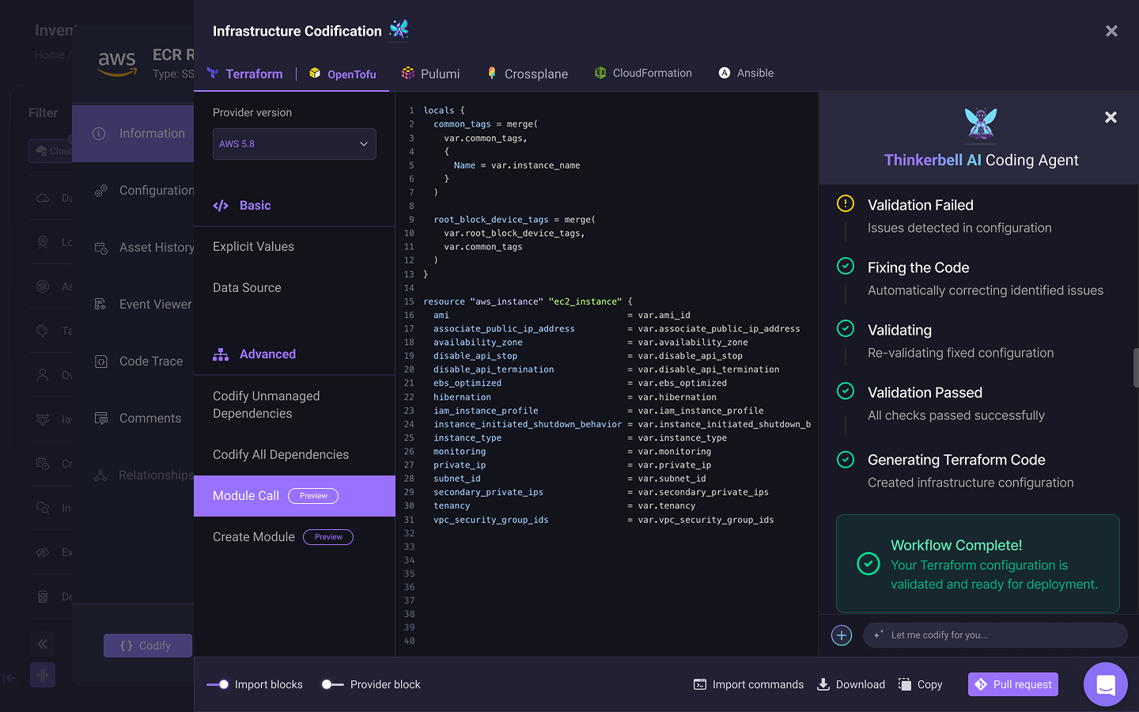This screenshot has height=712, width=1139.
Task: Open the CloudFormation tab
Action: (x=643, y=73)
